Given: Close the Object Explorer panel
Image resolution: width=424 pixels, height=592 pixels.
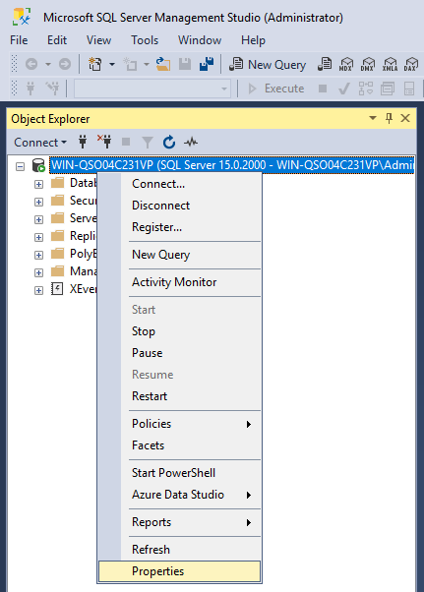Looking at the screenshot, I should [405, 118].
